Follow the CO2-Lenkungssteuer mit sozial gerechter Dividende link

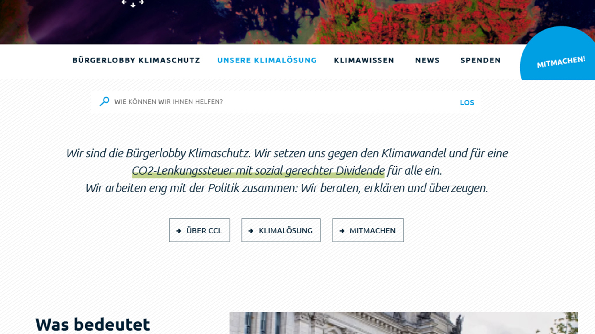[258, 171]
